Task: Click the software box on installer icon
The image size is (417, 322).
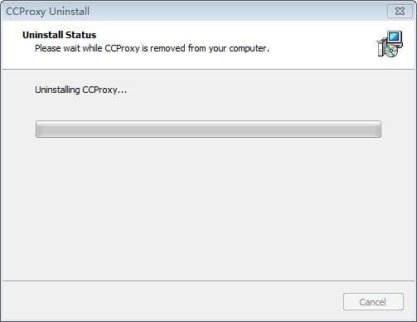Action: (x=381, y=47)
